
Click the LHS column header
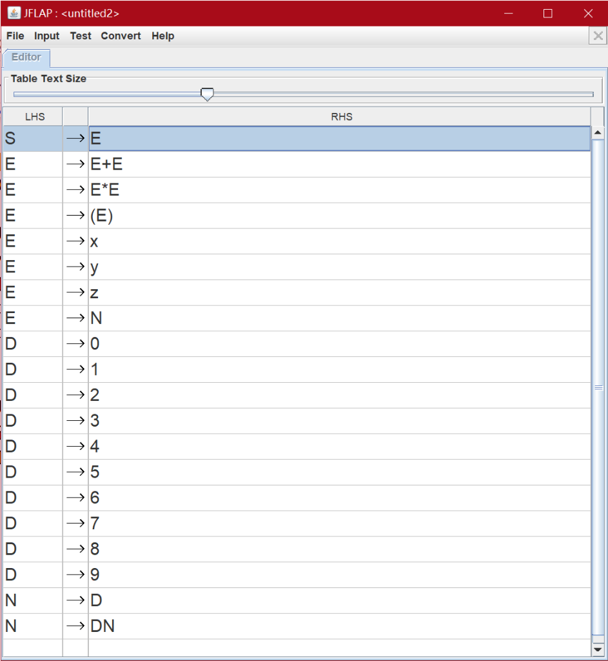34,116
